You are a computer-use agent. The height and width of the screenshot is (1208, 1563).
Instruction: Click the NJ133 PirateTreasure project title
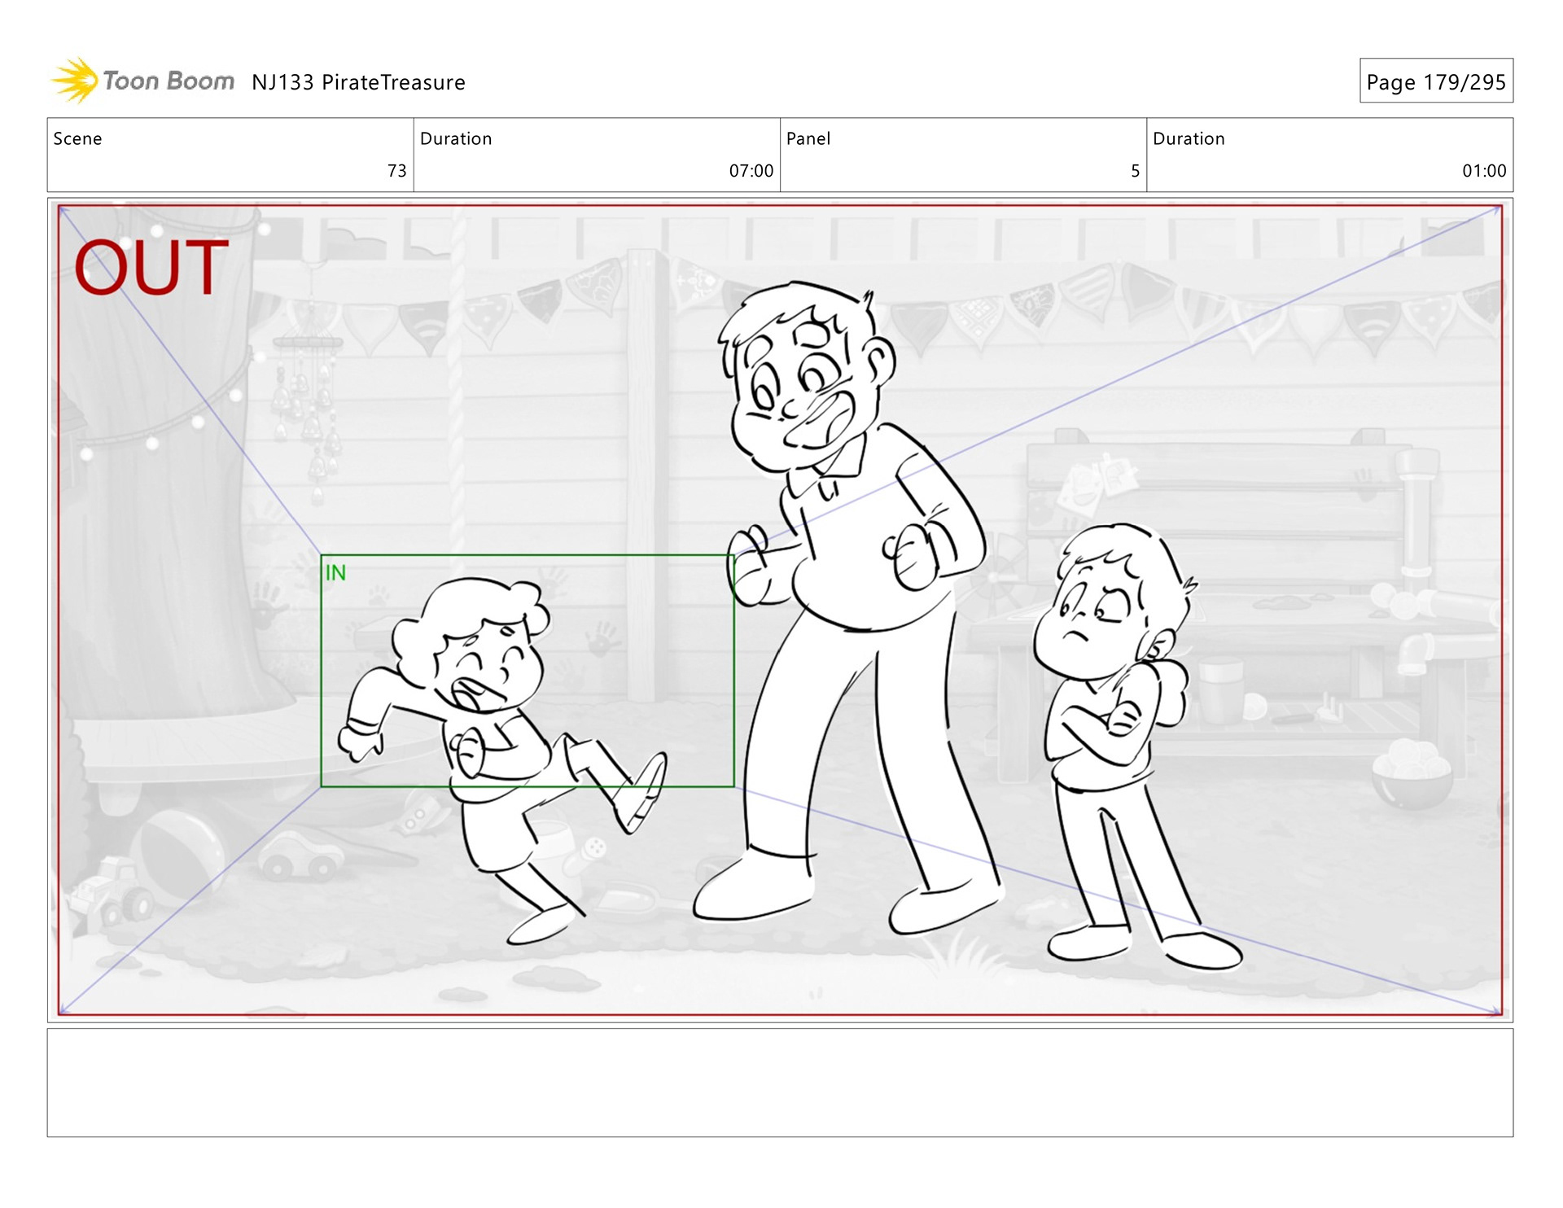point(358,83)
